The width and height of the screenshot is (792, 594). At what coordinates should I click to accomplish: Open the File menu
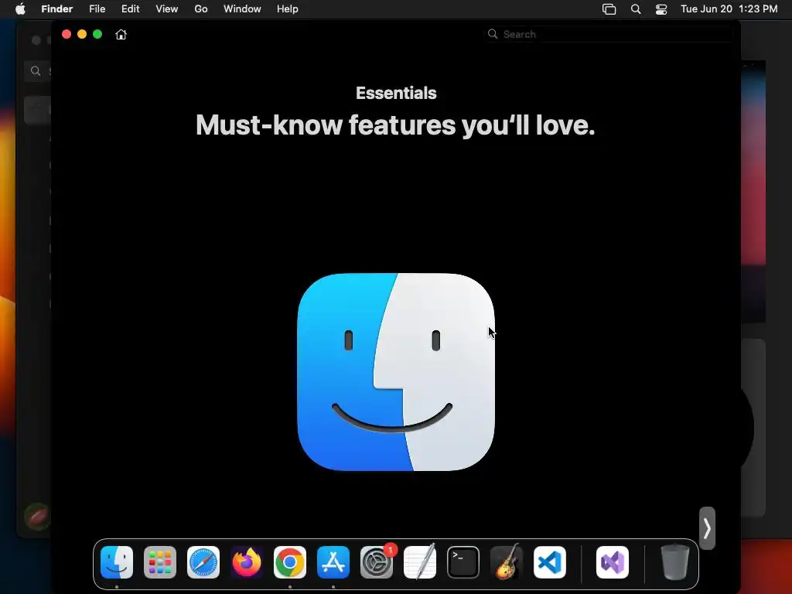pyautogui.click(x=97, y=9)
